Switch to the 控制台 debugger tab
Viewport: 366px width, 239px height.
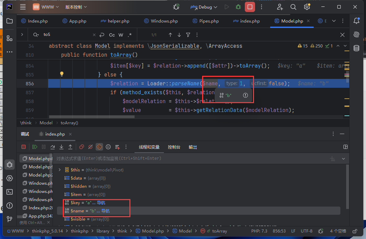(x=174, y=147)
